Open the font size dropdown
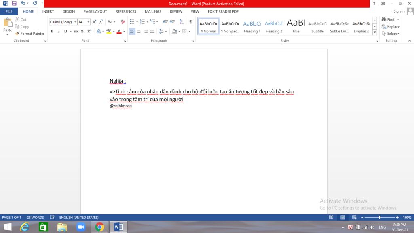This screenshot has height=233, width=414. (x=88, y=22)
